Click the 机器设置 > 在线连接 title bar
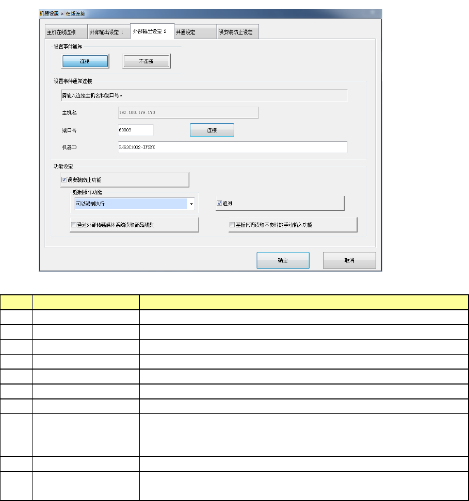The image size is (469, 501). point(211,13)
